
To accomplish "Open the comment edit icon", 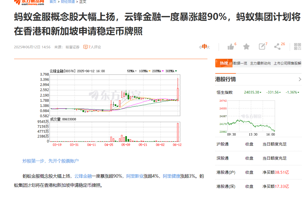I will click(x=262, y=46).
